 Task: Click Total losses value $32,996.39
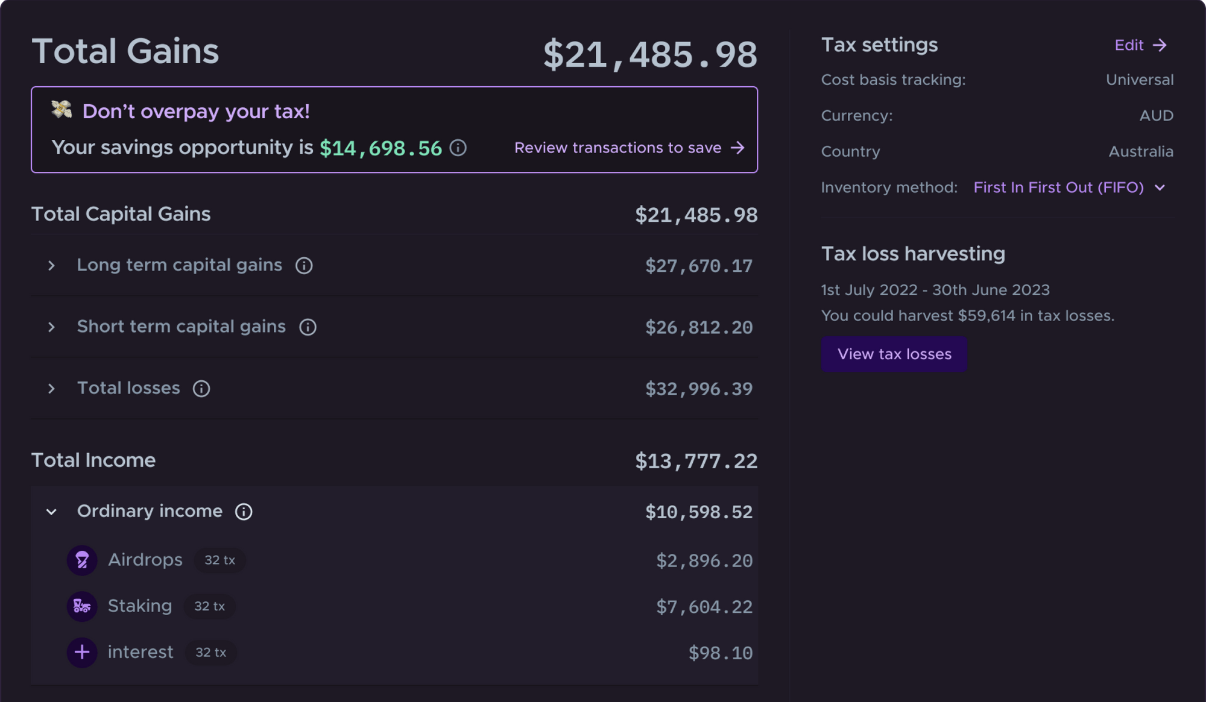pos(699,389)
